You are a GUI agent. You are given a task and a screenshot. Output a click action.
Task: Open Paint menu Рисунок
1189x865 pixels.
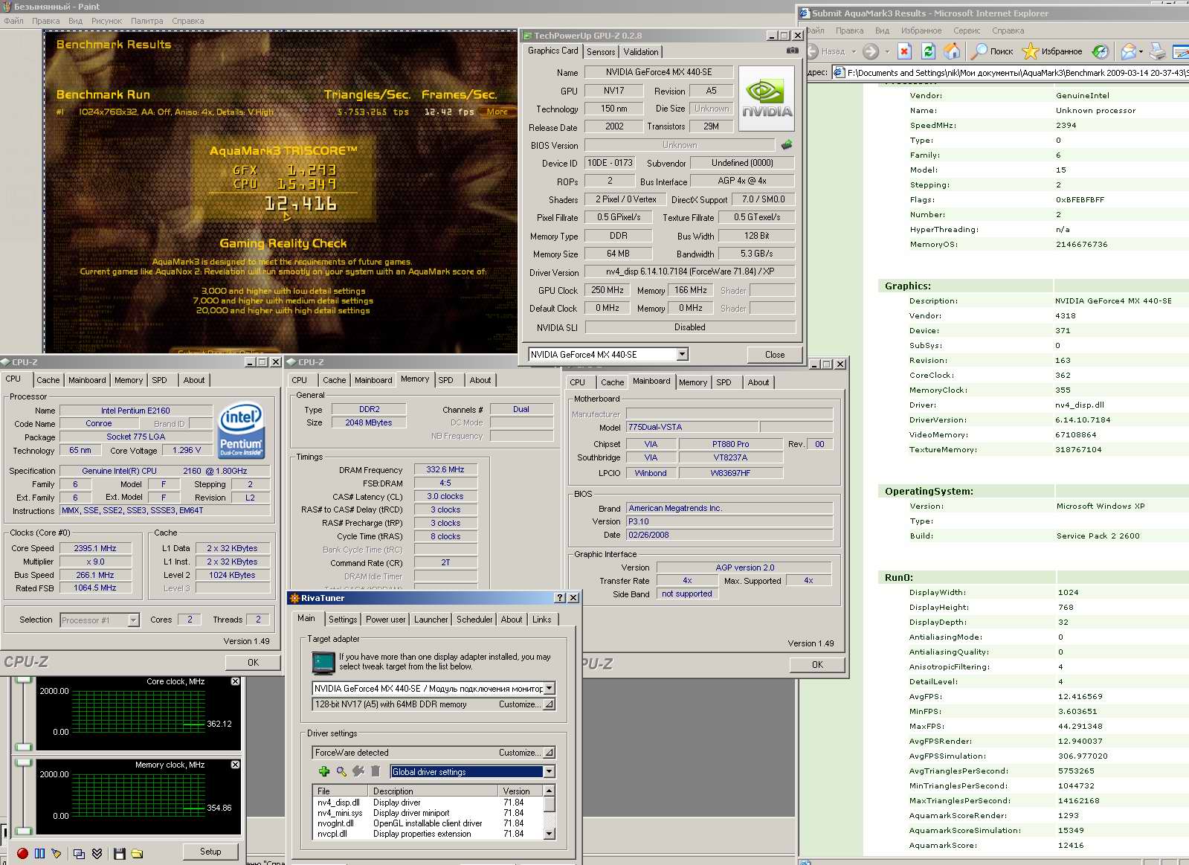[x=106, y=21]
